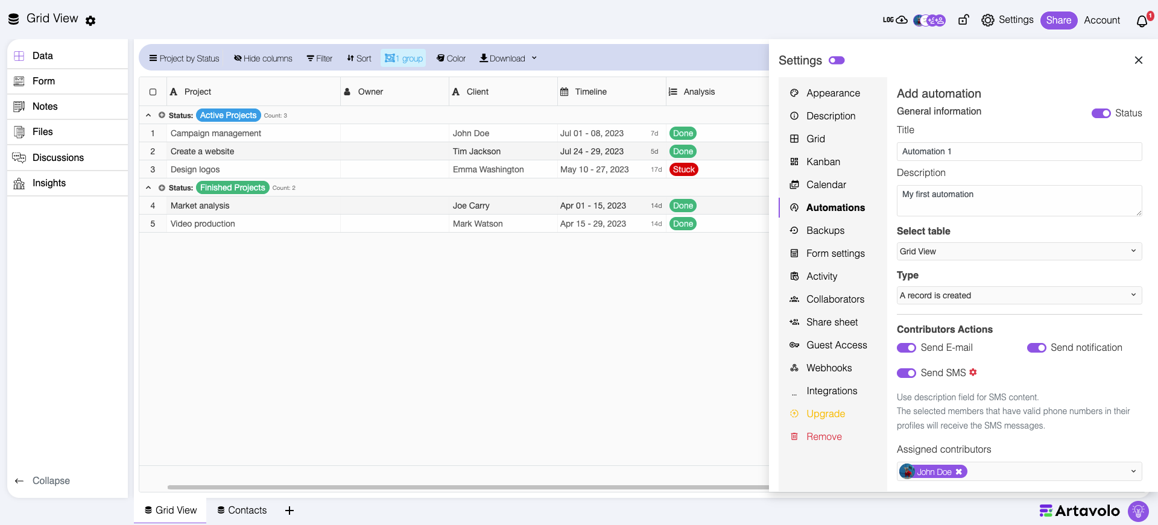Collapse the Finished Projects group

[x=148, y=187]
